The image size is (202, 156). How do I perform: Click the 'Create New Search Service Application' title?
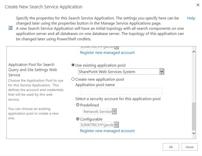click(x=43, y=7)
